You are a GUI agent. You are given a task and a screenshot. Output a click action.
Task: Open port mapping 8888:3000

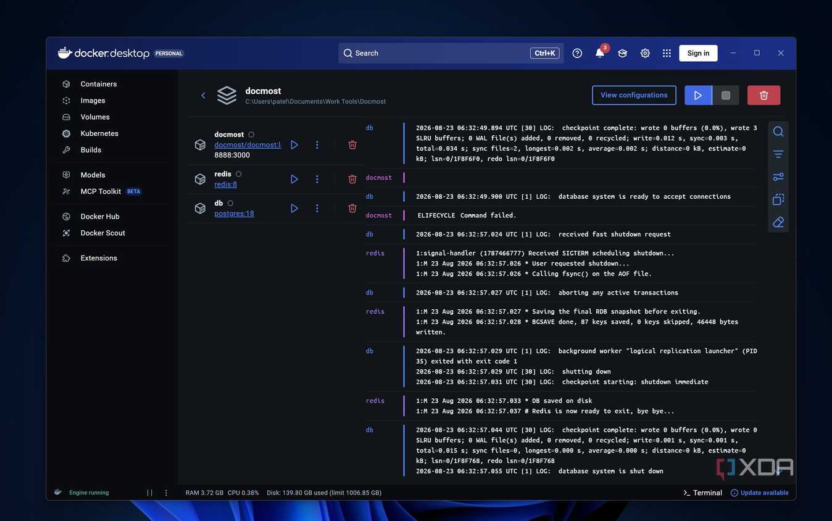click(232, 156)
